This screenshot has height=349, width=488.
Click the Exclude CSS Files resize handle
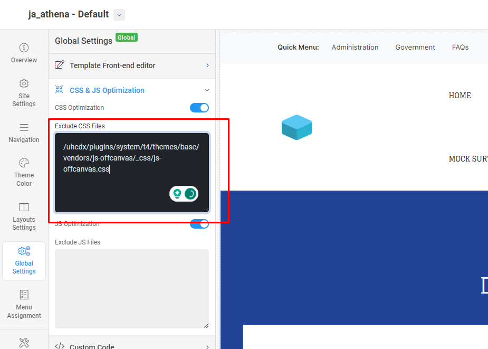206,210
